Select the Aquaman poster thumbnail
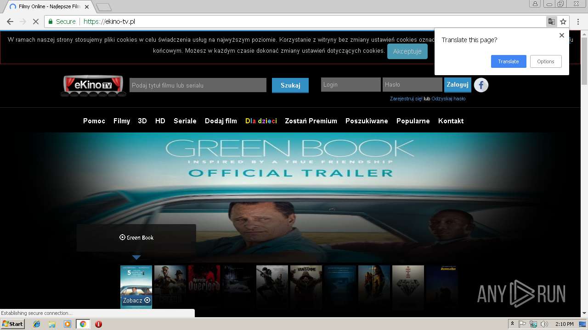588x330 pixels. pyautogui.click(x=374, y=287)
